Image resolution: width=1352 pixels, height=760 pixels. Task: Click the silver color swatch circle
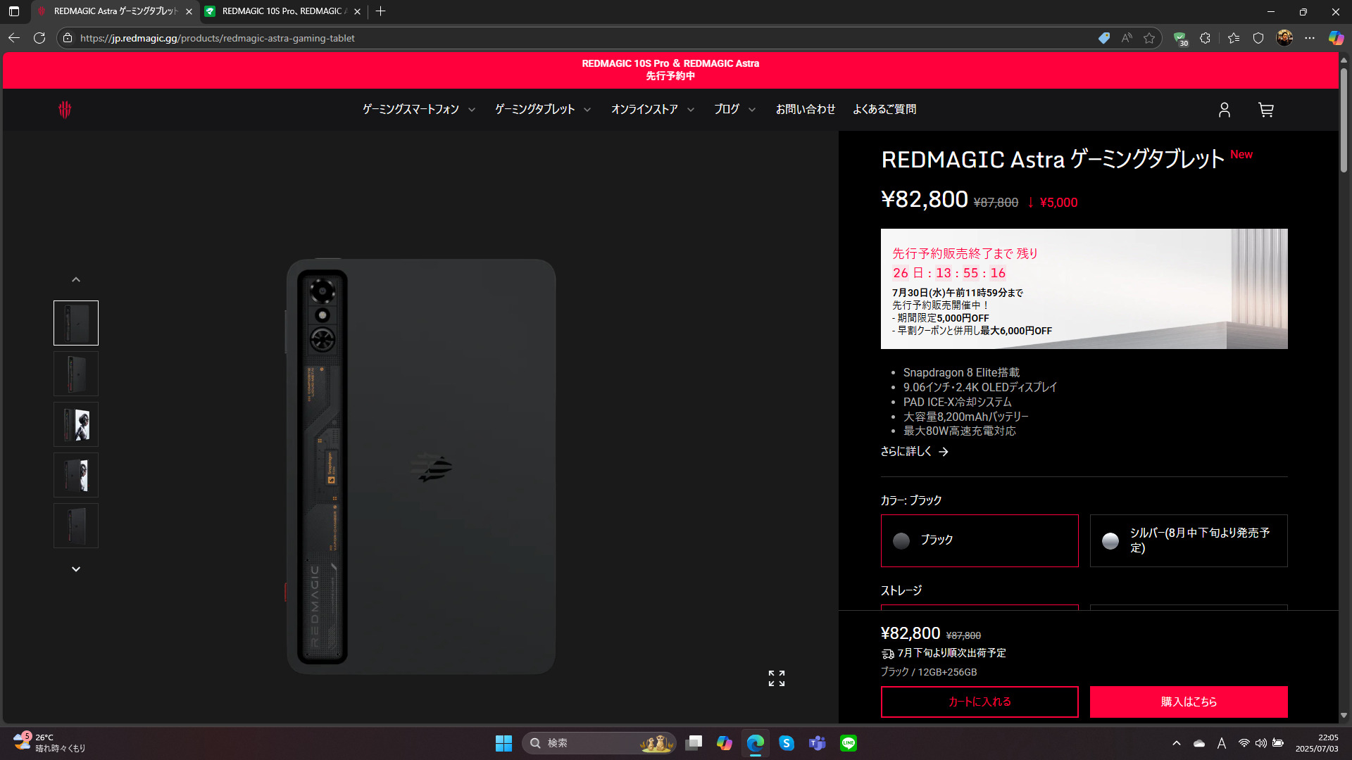tap(1110, 540)
